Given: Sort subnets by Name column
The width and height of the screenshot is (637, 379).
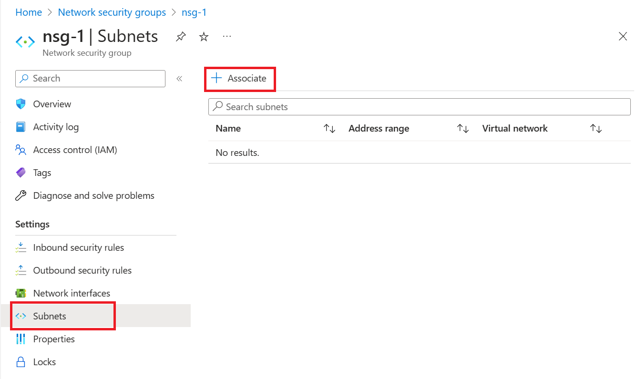Looking at the screenshot, I should [329, 129].
